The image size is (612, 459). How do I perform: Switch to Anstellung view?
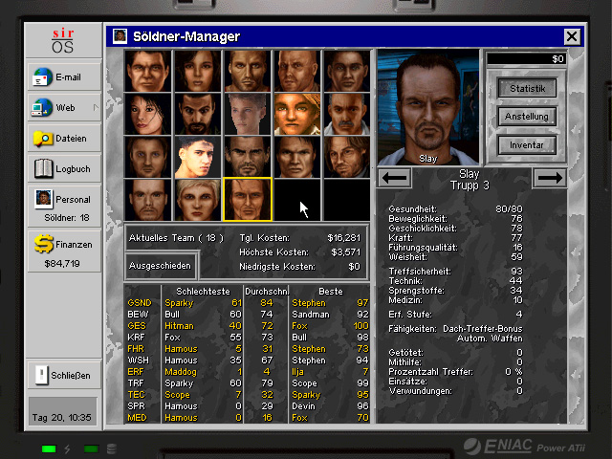527,117
